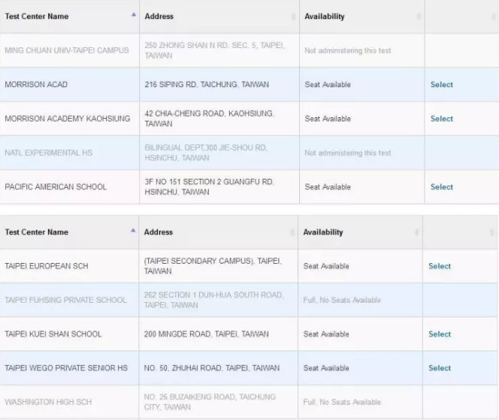This screenshot has width=499, height=420.
Task: Click top table Test Center Name header
Action: pos(37,17)
